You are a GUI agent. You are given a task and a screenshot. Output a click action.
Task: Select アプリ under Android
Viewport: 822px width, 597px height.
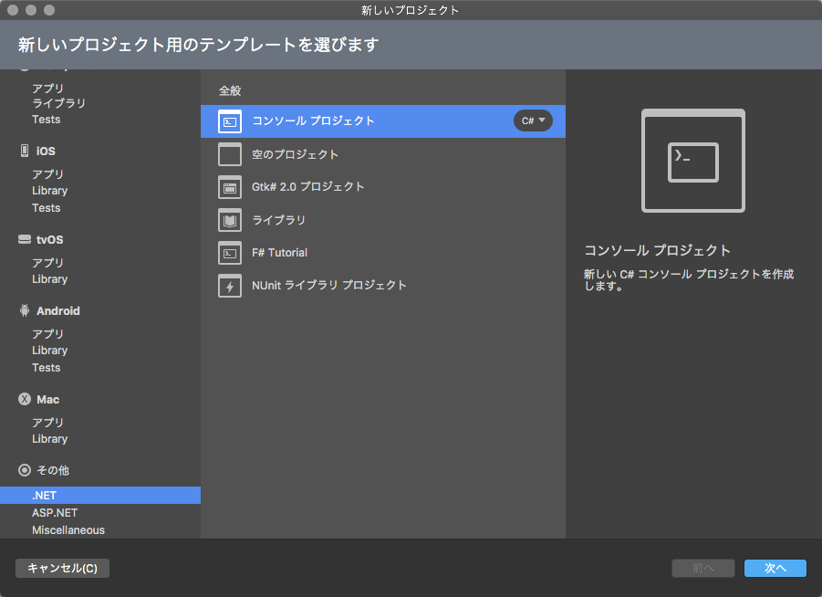(47, 334)
